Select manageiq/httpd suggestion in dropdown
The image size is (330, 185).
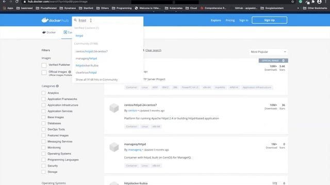tap(86, 58)
